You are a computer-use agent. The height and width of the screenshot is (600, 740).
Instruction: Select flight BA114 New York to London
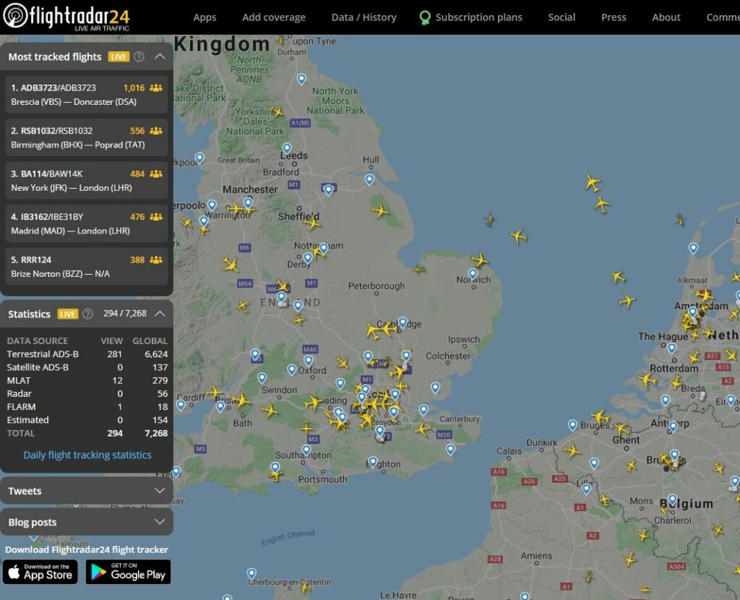coord(87,180)
